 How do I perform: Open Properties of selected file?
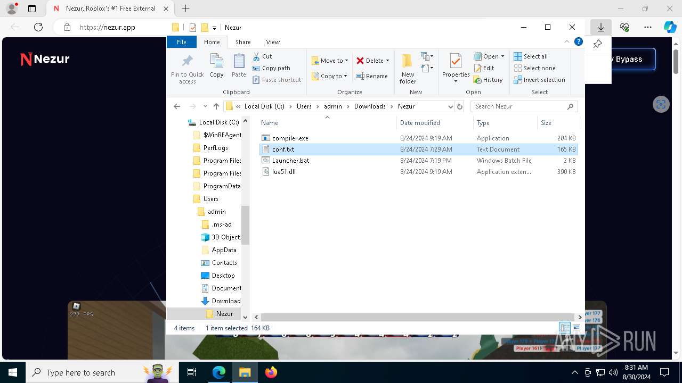click(x=456, y=68)
